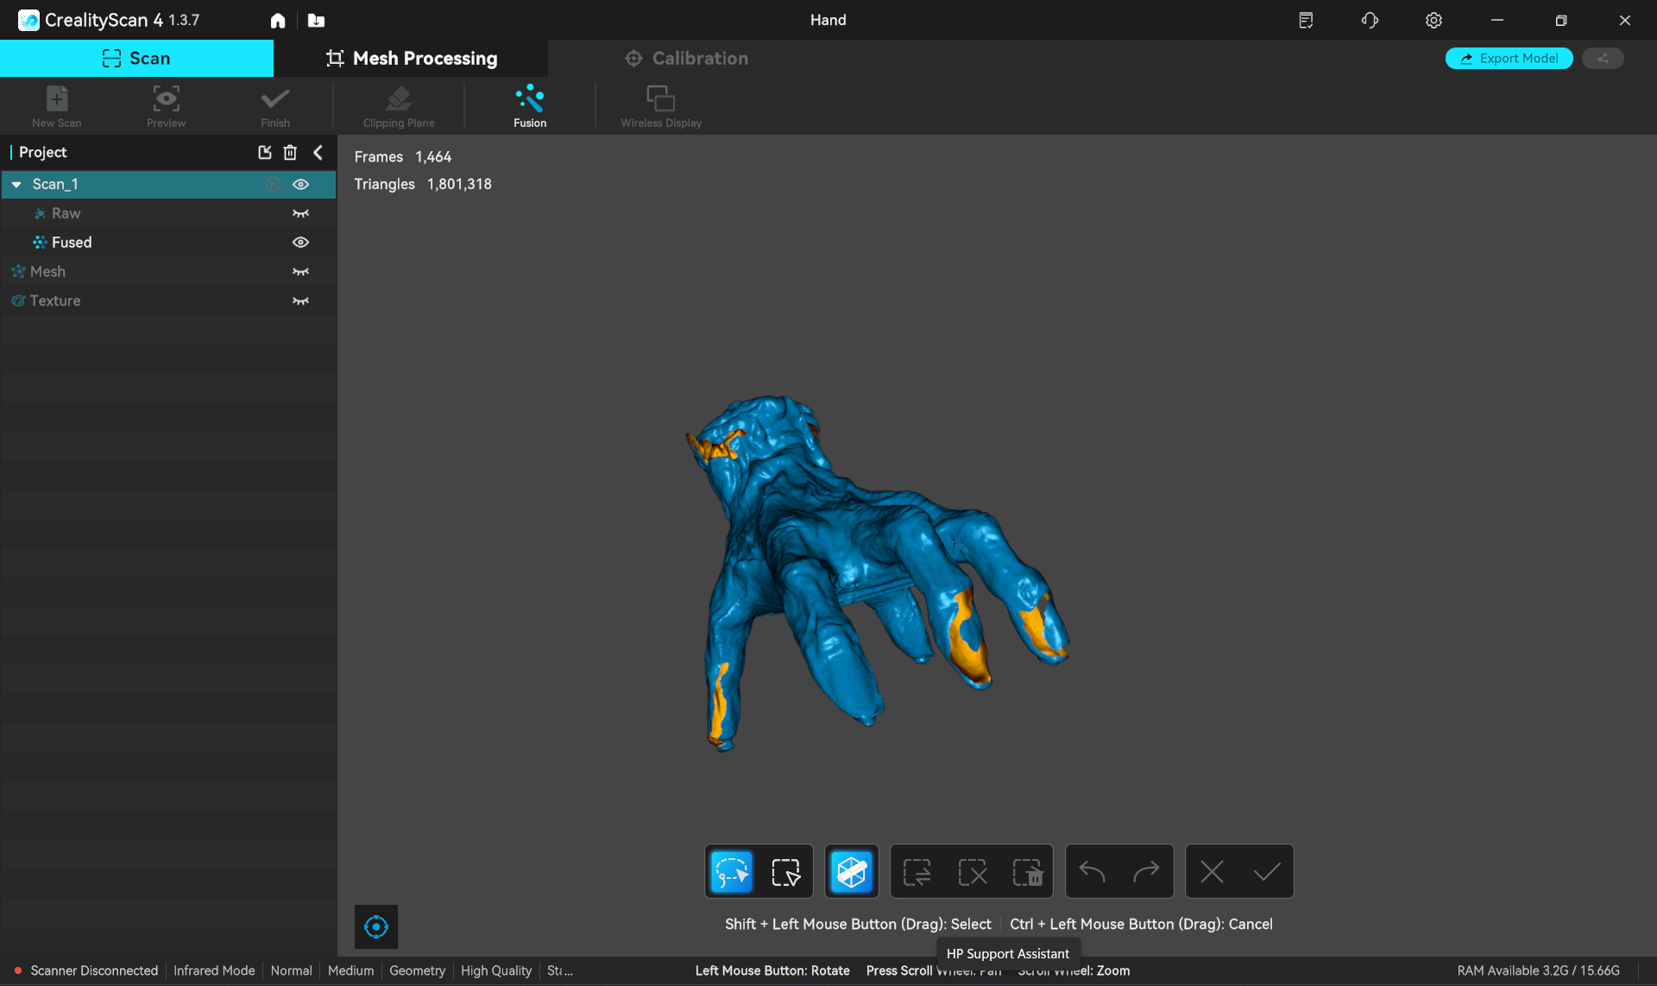Click the Export Model button
The height and width of the screenshot is (986, 1657).
coord(1509,58)
